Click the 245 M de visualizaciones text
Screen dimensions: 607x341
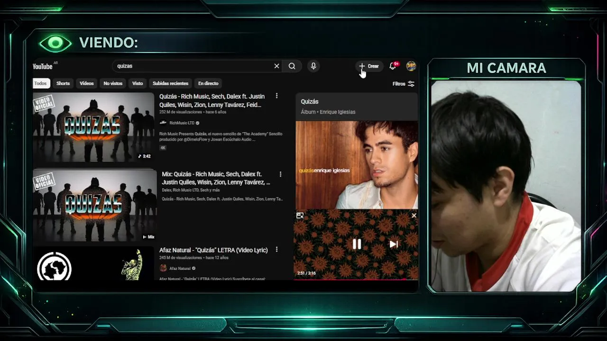(x=181, y=258)
